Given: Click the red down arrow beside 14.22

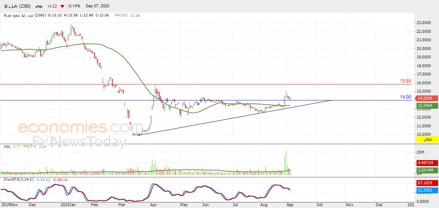Looking at the screenshot, I should 63,6.
